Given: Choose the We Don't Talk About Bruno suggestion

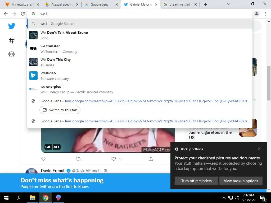Looking at the screenshot, I should 140,35.
